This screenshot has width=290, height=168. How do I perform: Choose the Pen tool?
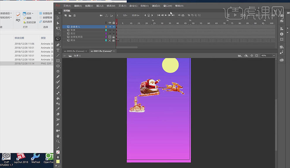(x=58, y=45)
